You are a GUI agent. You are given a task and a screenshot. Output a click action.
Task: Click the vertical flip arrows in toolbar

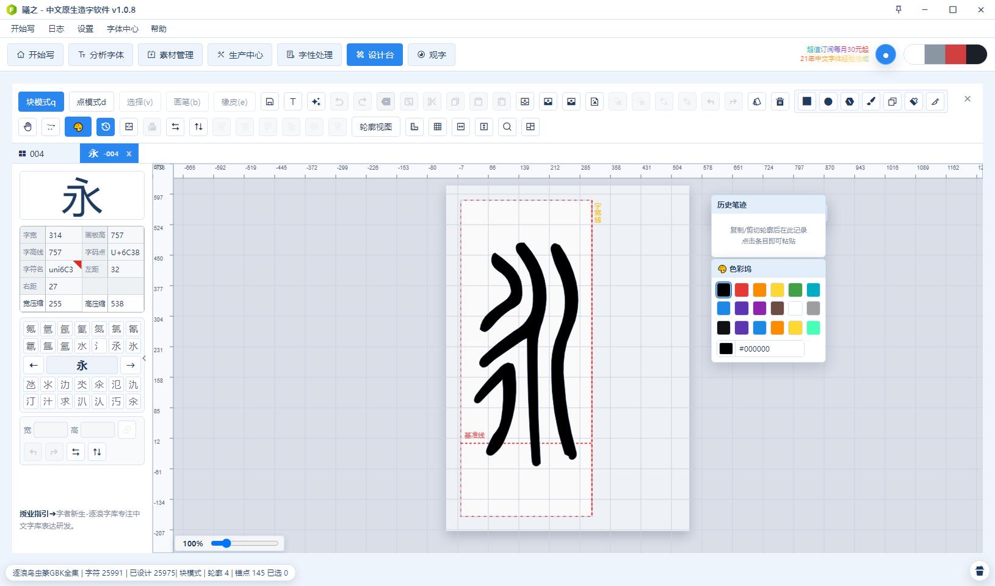(198, 127)
